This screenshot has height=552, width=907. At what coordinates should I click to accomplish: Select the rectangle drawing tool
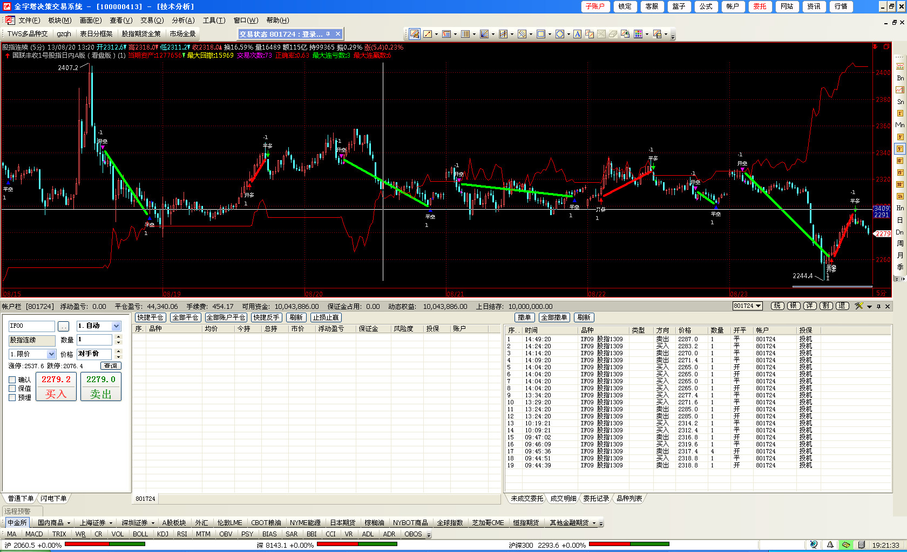(541, 34)
